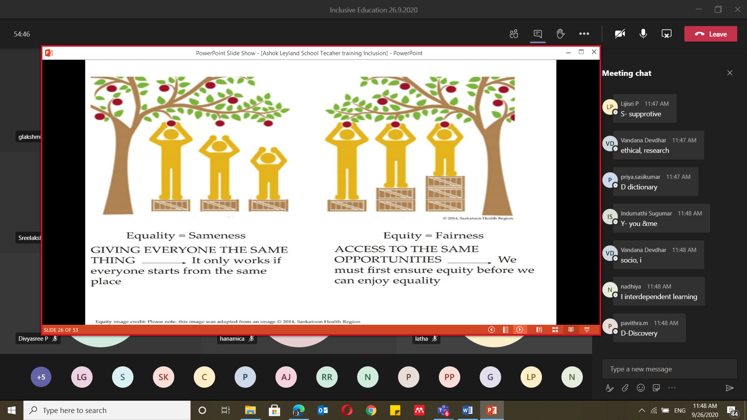The height and width of the screenshot is (420, 747).
Task: Switch to Reading view in PowerPoint
Action: 571,330
